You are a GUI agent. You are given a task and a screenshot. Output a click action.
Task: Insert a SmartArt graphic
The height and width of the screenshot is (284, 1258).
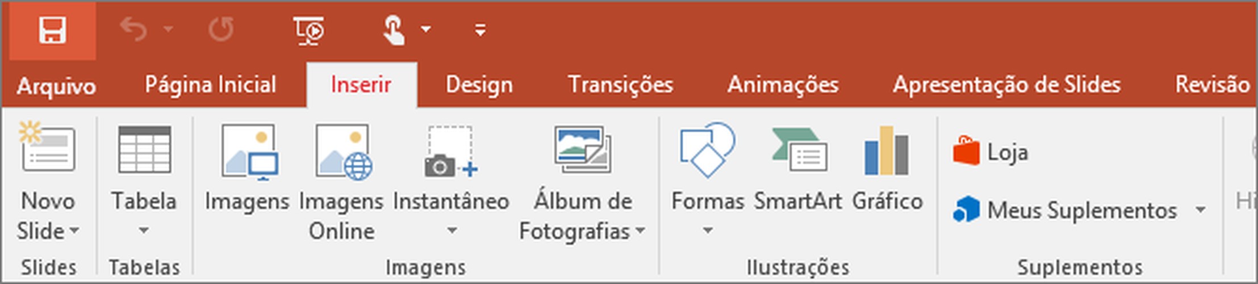[x=799, y=150]
